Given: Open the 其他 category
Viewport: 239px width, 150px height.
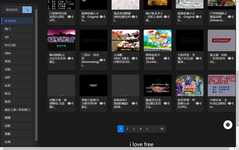Looking at the screenshot, I should tap(17, 69).
